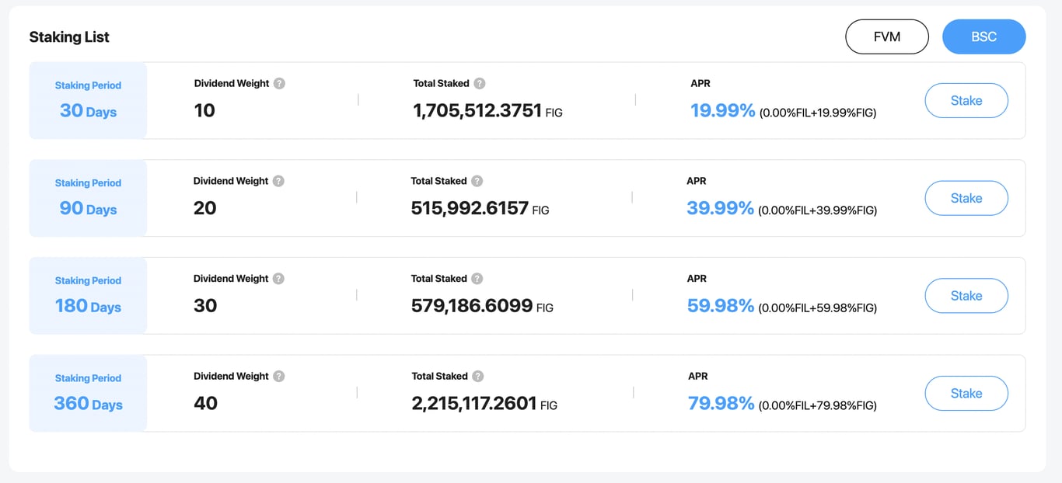Hit Stake for the 360 Days period
Image resolution: width=1062 pixels, height=483 pixels.
[x=966, y=394]
